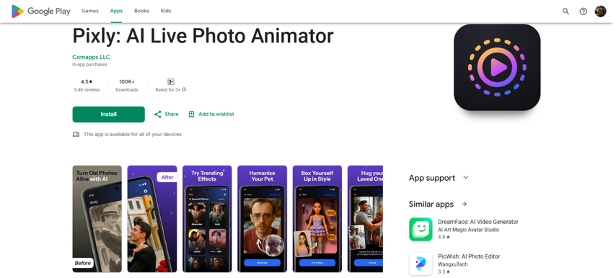This screenshot has height=278, width=616.
Task: Open the Turn Old Photos Alive screenshot
Action: pos(97,219)
